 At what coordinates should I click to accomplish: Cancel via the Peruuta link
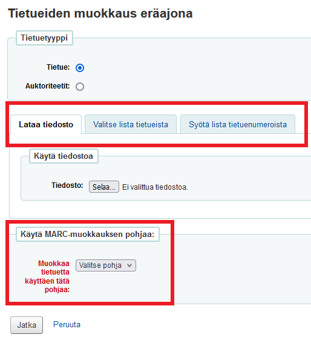tap(67, 324)
